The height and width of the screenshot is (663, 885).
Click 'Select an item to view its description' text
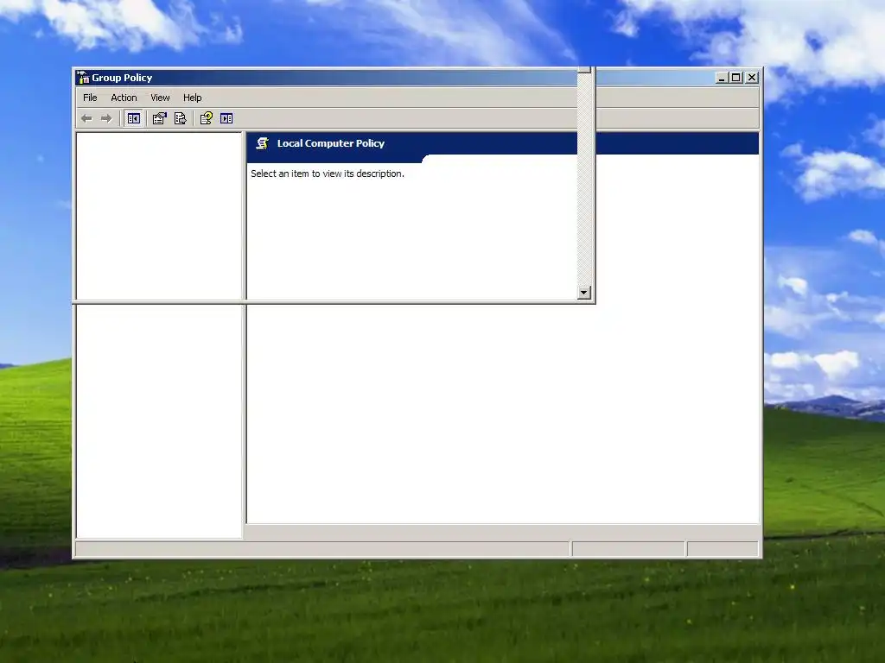coord(328,174)
